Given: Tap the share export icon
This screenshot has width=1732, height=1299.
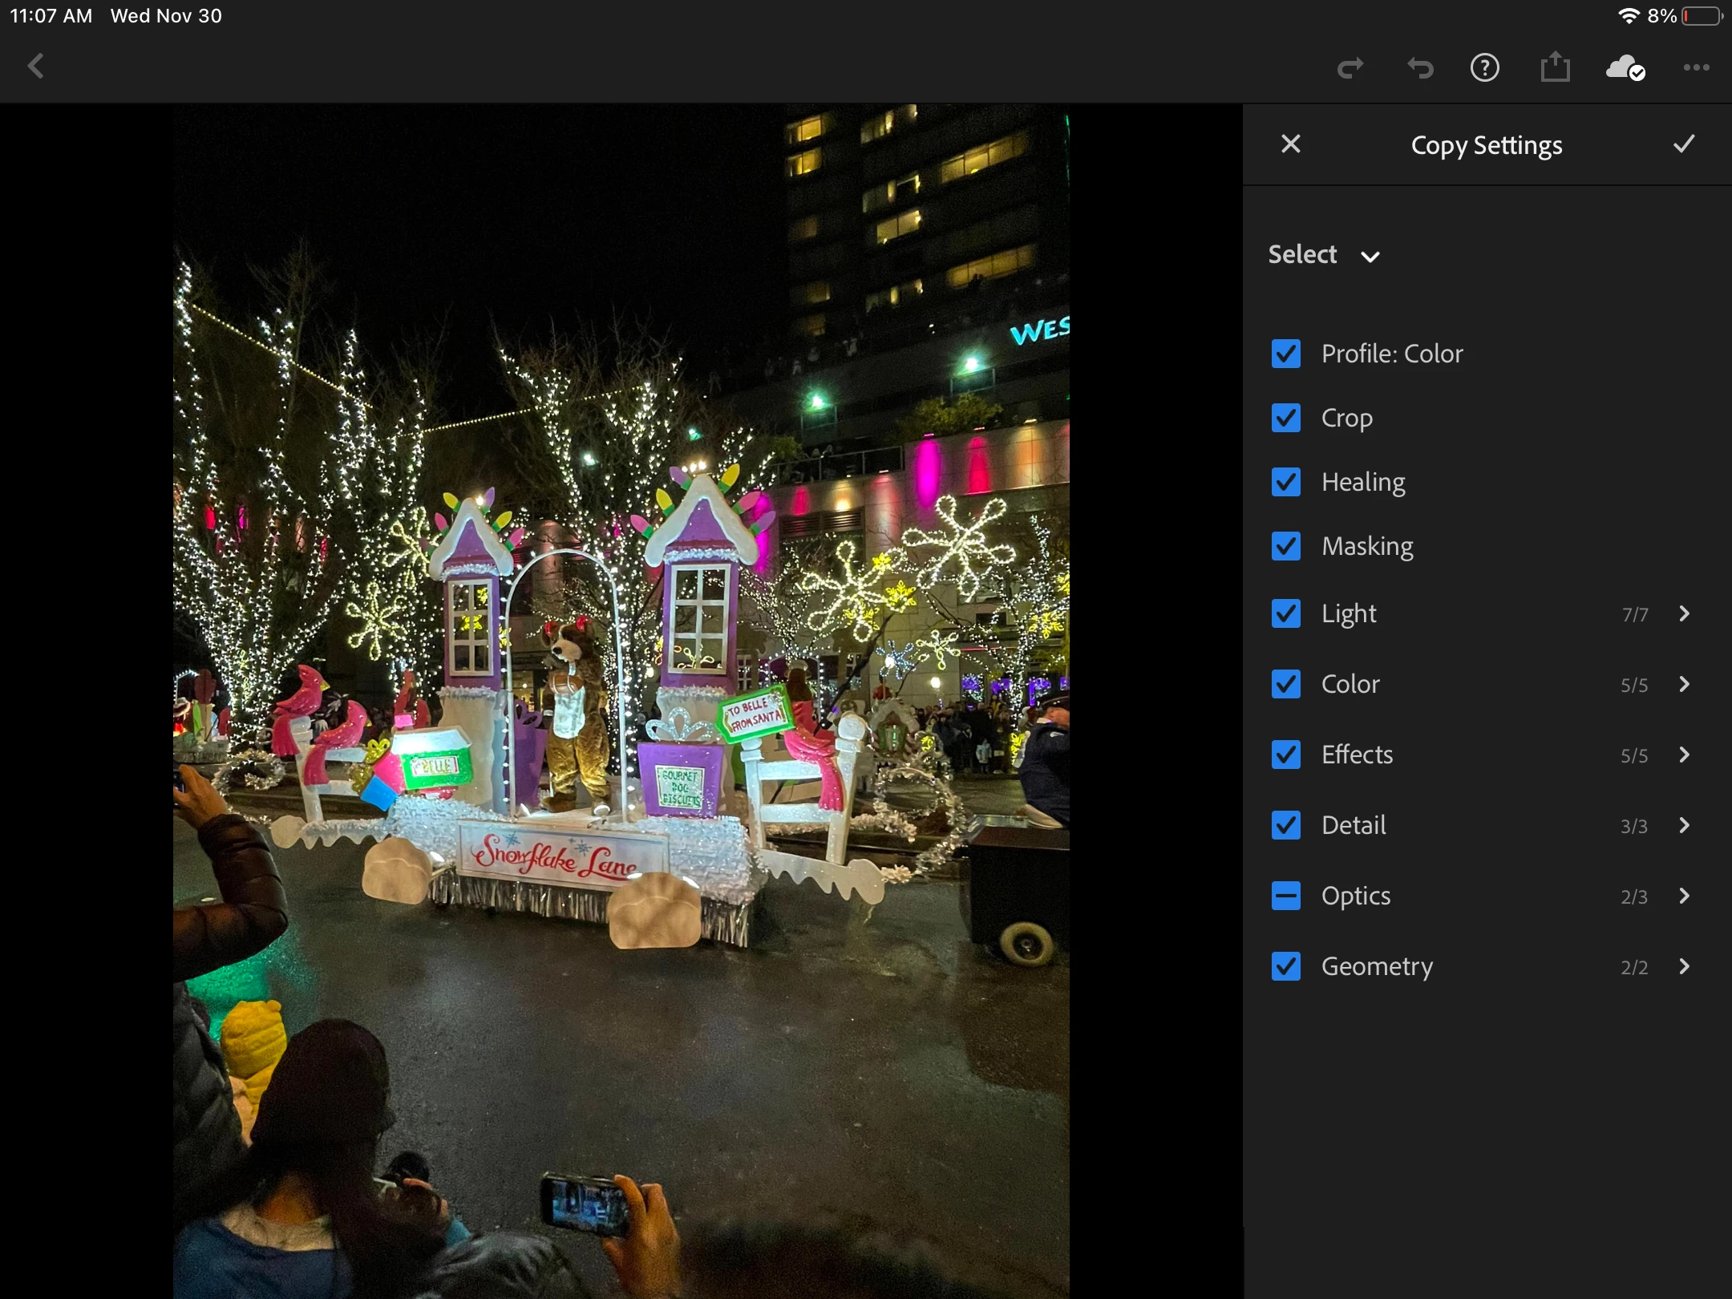Looking at the screenshot, I should (x=1554, y=67).
